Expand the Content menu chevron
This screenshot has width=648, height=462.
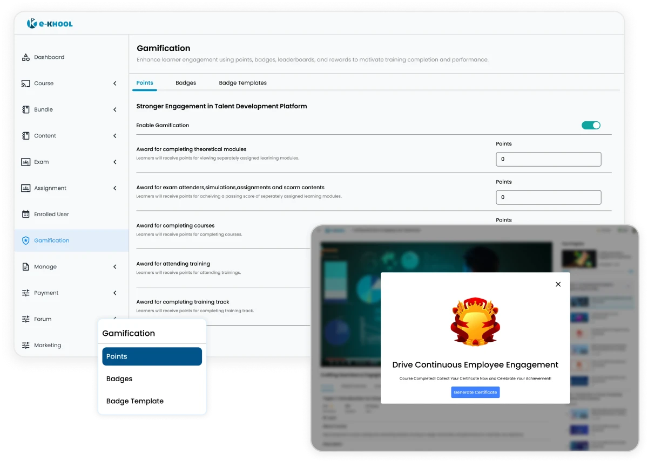114,136
